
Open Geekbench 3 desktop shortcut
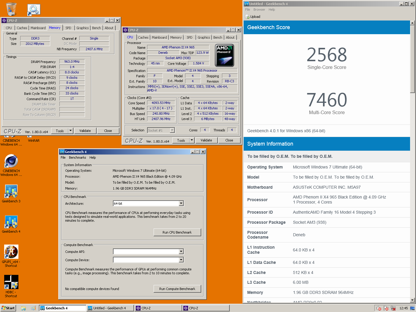[11, 192]
